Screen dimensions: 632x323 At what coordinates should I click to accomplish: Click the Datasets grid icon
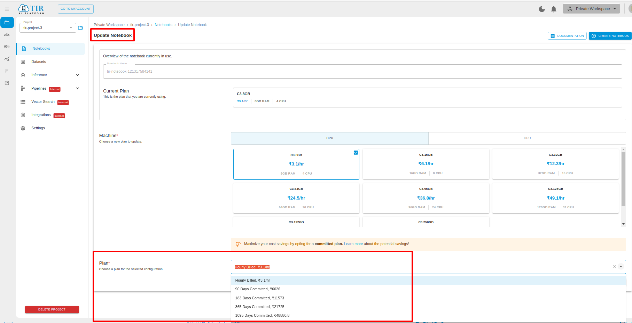pos(23,62)
